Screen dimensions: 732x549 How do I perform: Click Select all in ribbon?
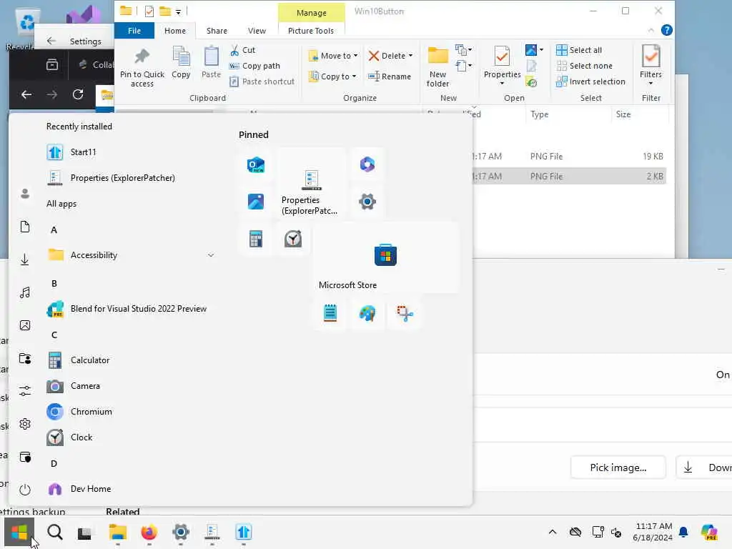(579, 50)
